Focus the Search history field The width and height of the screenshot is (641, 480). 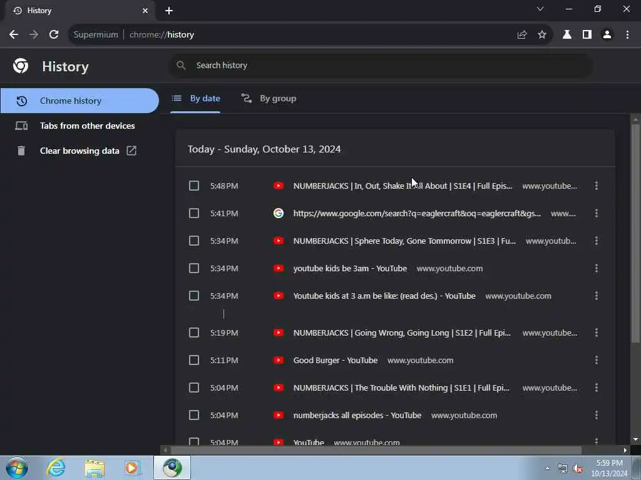point(380,65)
